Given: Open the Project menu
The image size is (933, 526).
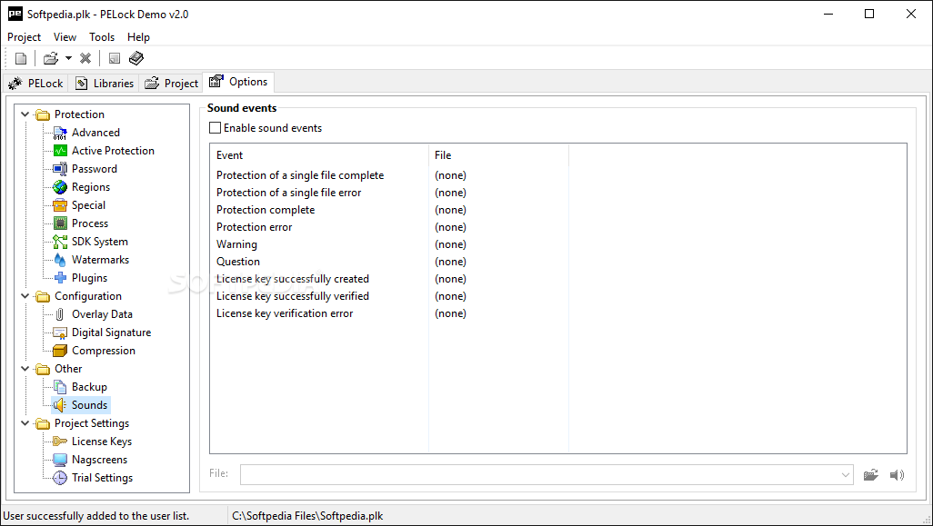Looking at the screenshot, I should click(24, 37).
